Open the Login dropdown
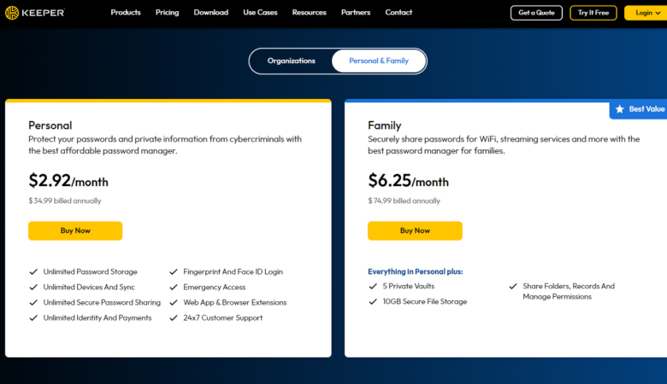The width and height of the screenshot is (667, 384). (x=646, y=13)
